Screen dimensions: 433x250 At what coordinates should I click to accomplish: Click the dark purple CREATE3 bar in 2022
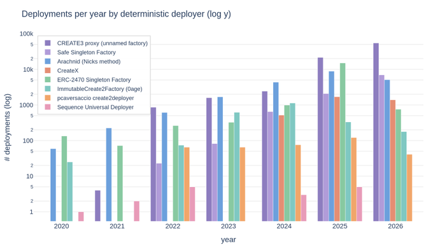[153, 164]
